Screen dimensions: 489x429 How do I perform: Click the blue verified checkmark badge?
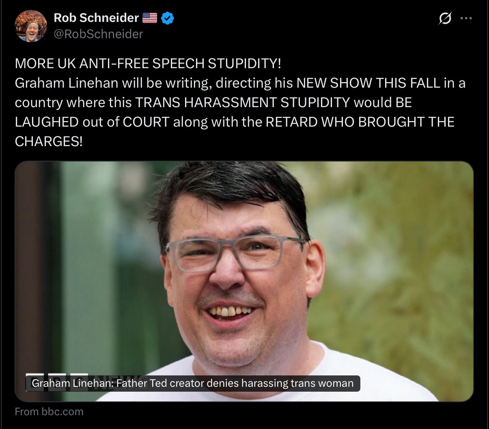tap(168, 18)
